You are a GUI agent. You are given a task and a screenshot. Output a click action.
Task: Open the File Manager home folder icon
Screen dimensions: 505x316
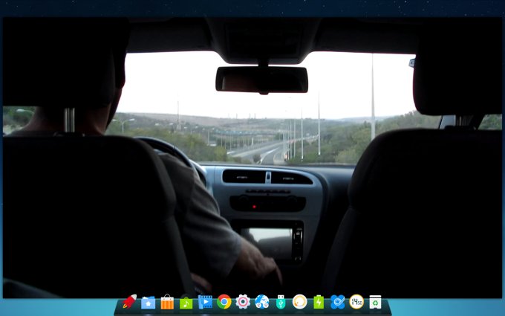148,303
